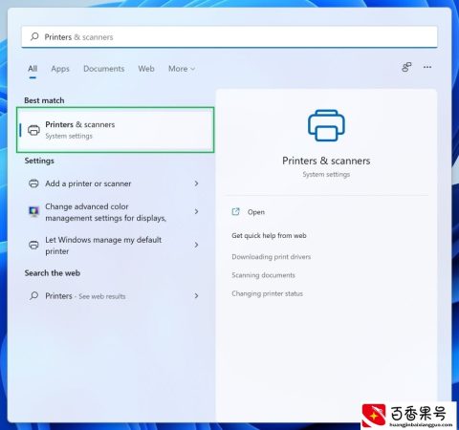Click the Printers & scanners title in the preview pane
The image size is (459, 430).
point(326,161)
